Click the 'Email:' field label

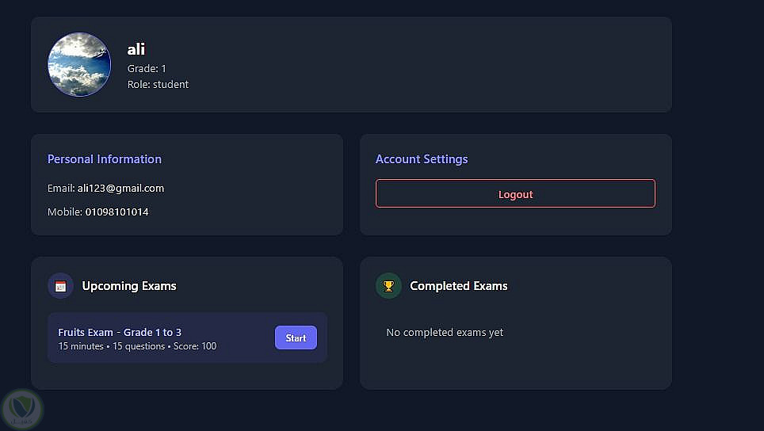[x=61, y=189]
